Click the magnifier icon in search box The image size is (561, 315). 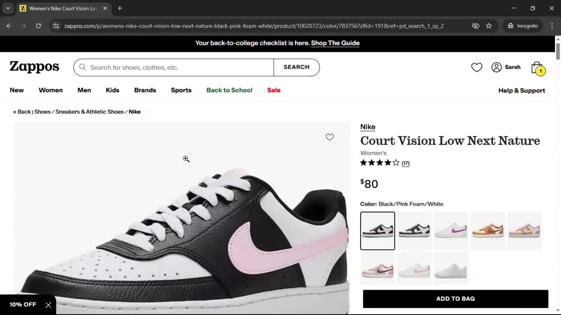point(83,67)
